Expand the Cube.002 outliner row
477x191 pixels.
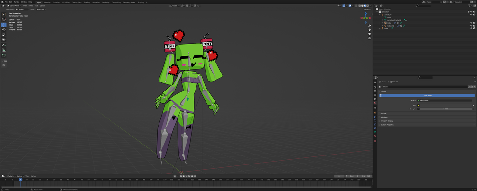[x=383, y=26]
